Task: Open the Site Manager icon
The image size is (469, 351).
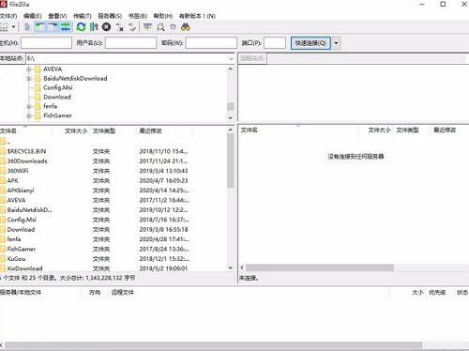Action: [4, 27]
